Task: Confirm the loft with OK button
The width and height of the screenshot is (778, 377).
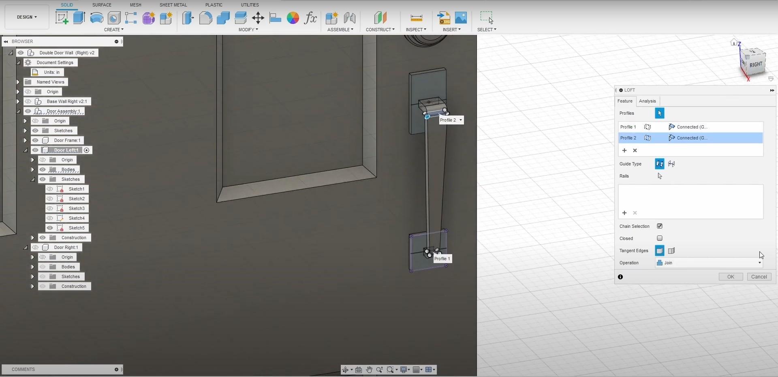Action: pos(731,277)
